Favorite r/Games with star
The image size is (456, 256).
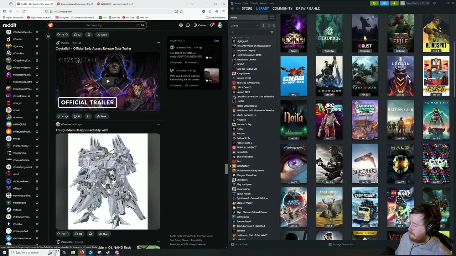37,39
